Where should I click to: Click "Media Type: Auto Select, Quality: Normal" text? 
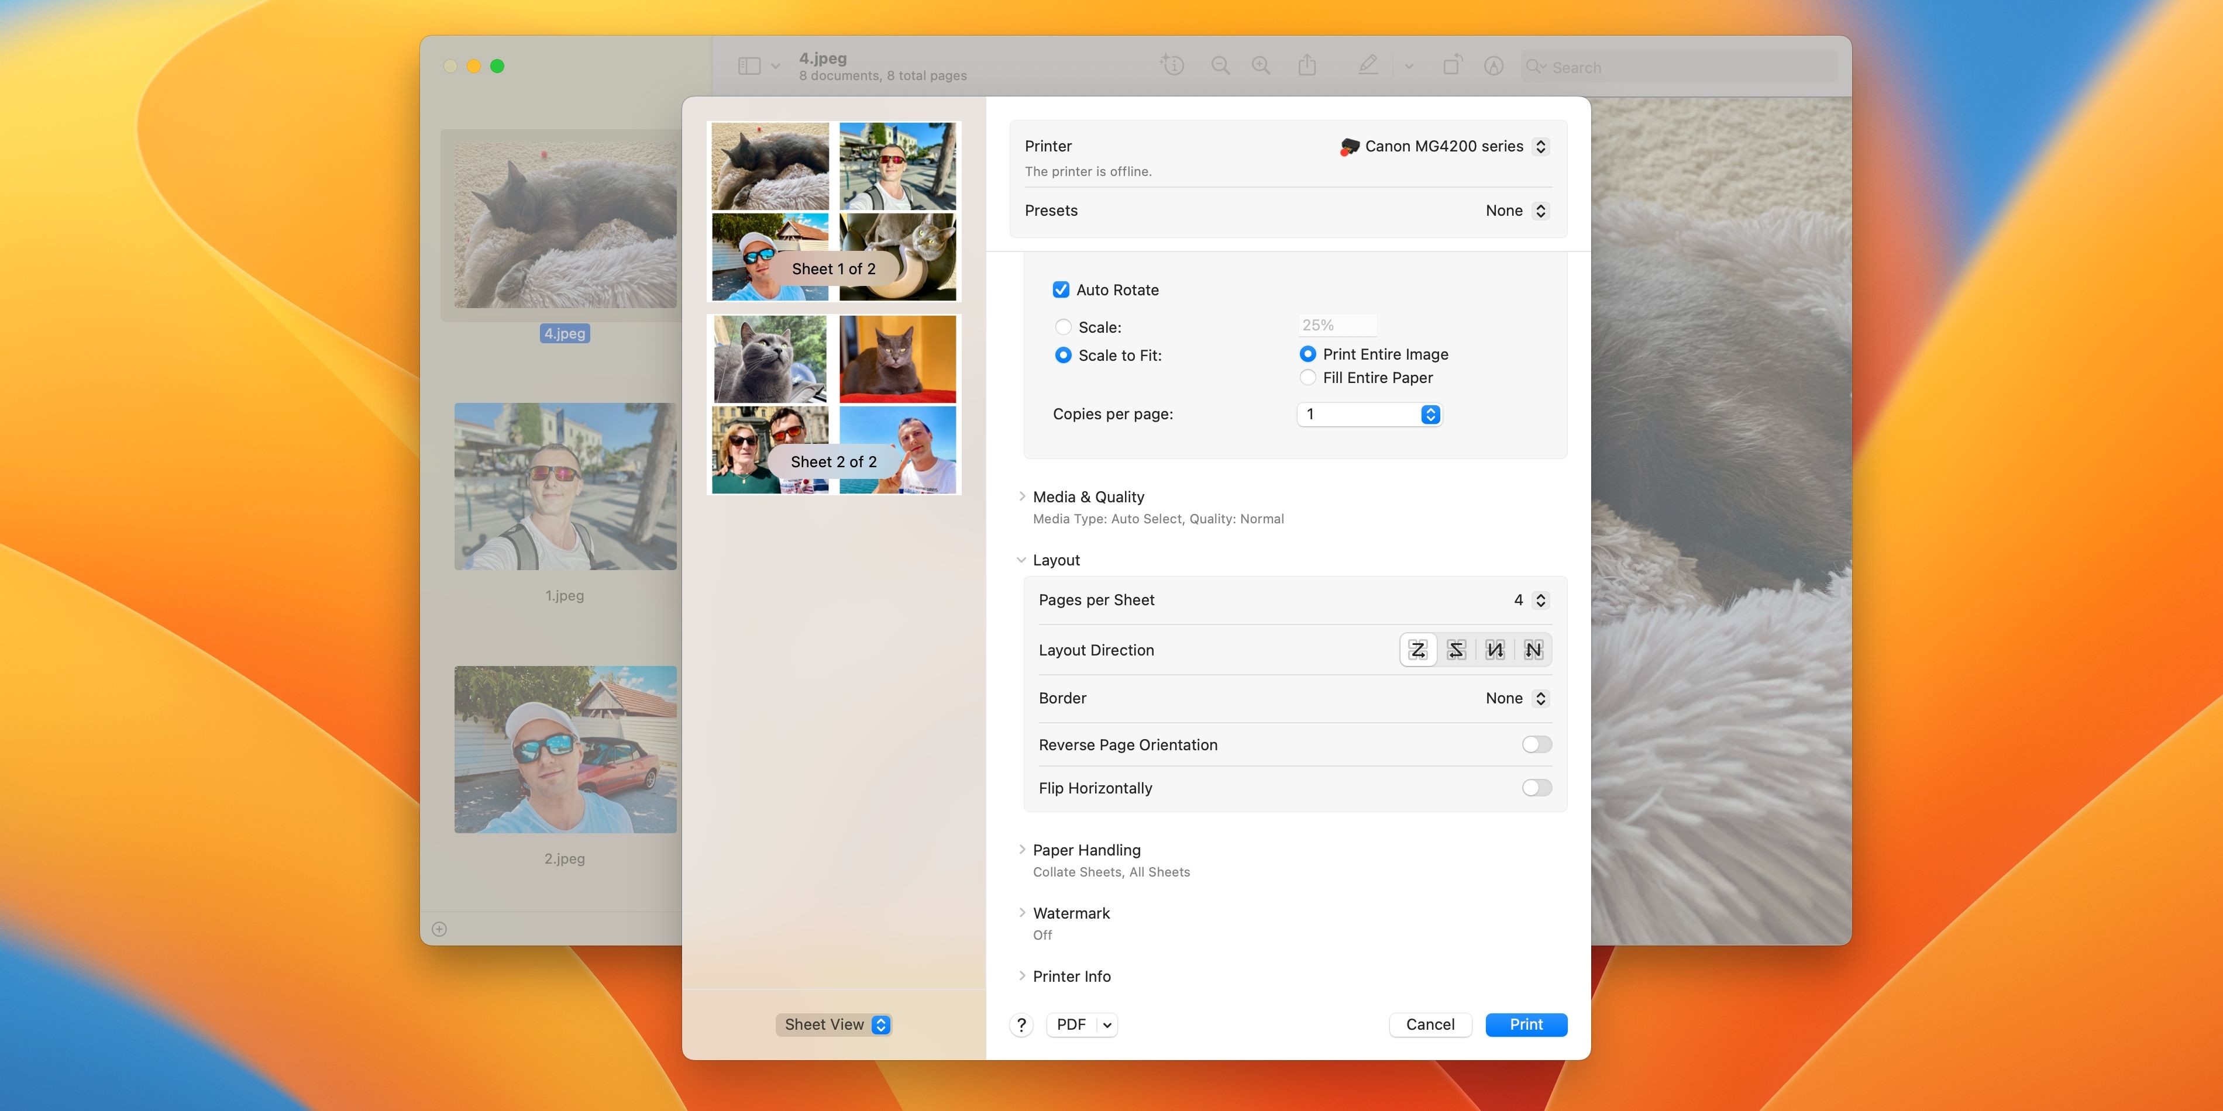[1158, 519]
